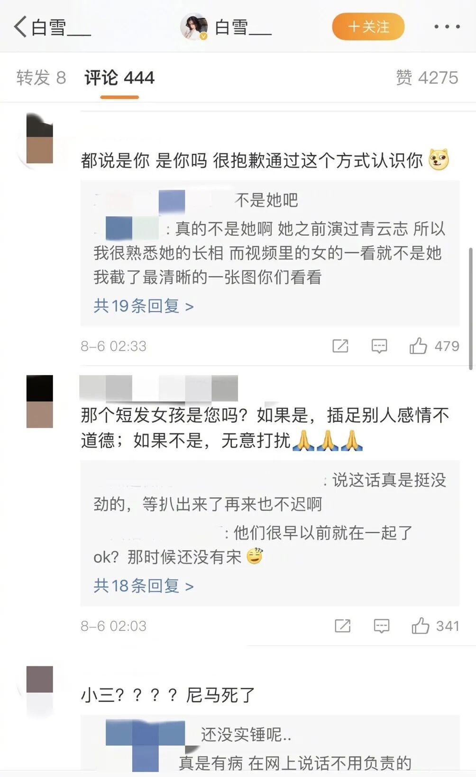The image size is (476, 777).
Task: Repost the 8-6 02:33 comment
Action: (340, 346)
